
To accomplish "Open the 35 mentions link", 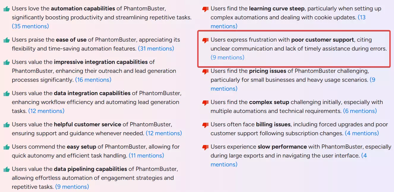I will 30,26.
